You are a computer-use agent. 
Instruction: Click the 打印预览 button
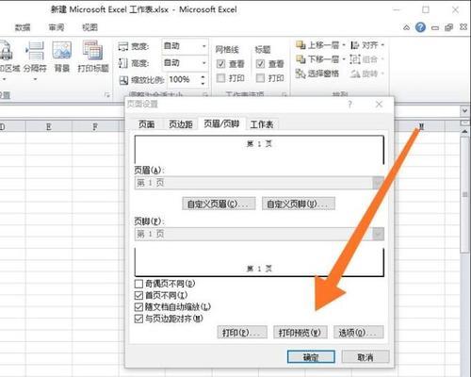click(300, 333)
